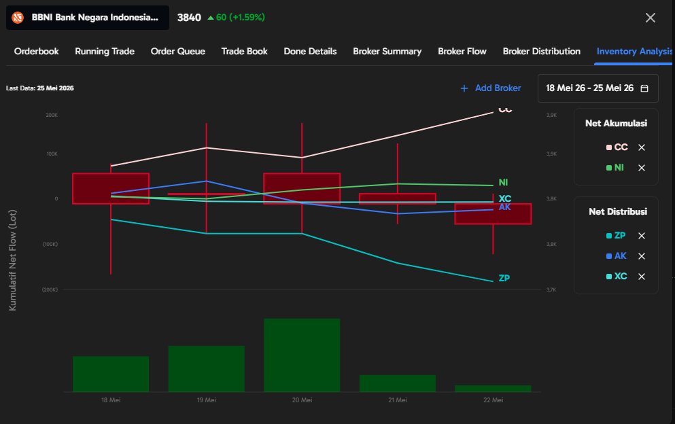Image resolution: width=675 pixels, height=424 pixels.
Task: Click the 3840 last price value
Action: (x=189, y=18)
